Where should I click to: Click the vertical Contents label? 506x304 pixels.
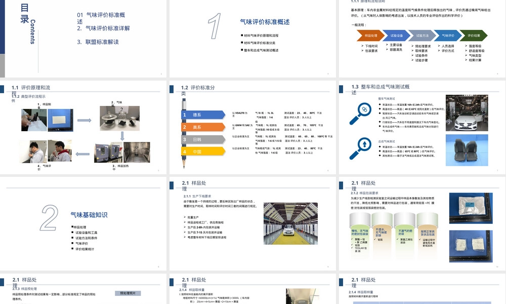pyautogui.click(x=32, y=31)
